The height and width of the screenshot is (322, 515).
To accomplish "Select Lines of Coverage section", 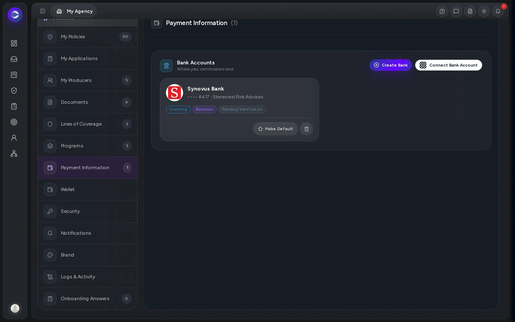I will 88,124.
